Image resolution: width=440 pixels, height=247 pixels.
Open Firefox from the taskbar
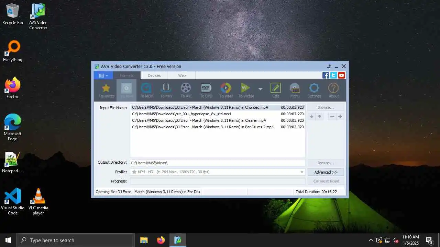[x=161, y=240]
